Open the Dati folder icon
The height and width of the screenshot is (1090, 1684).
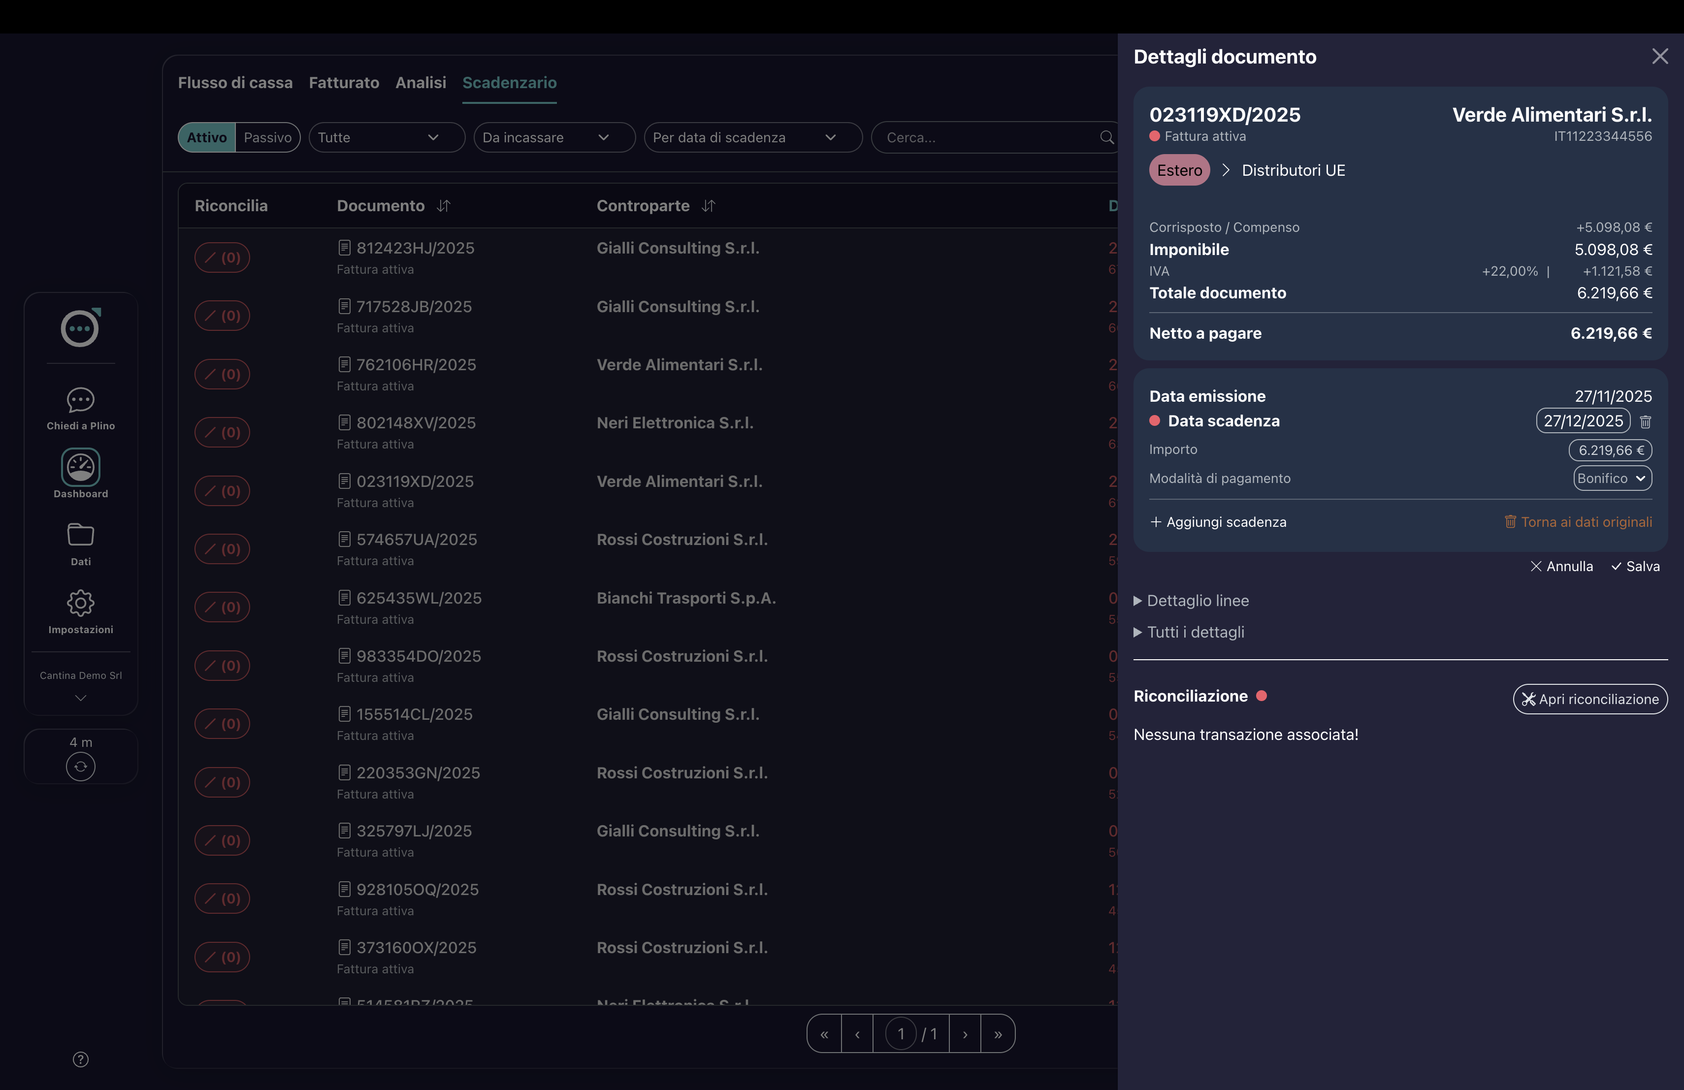click(81, 535)
